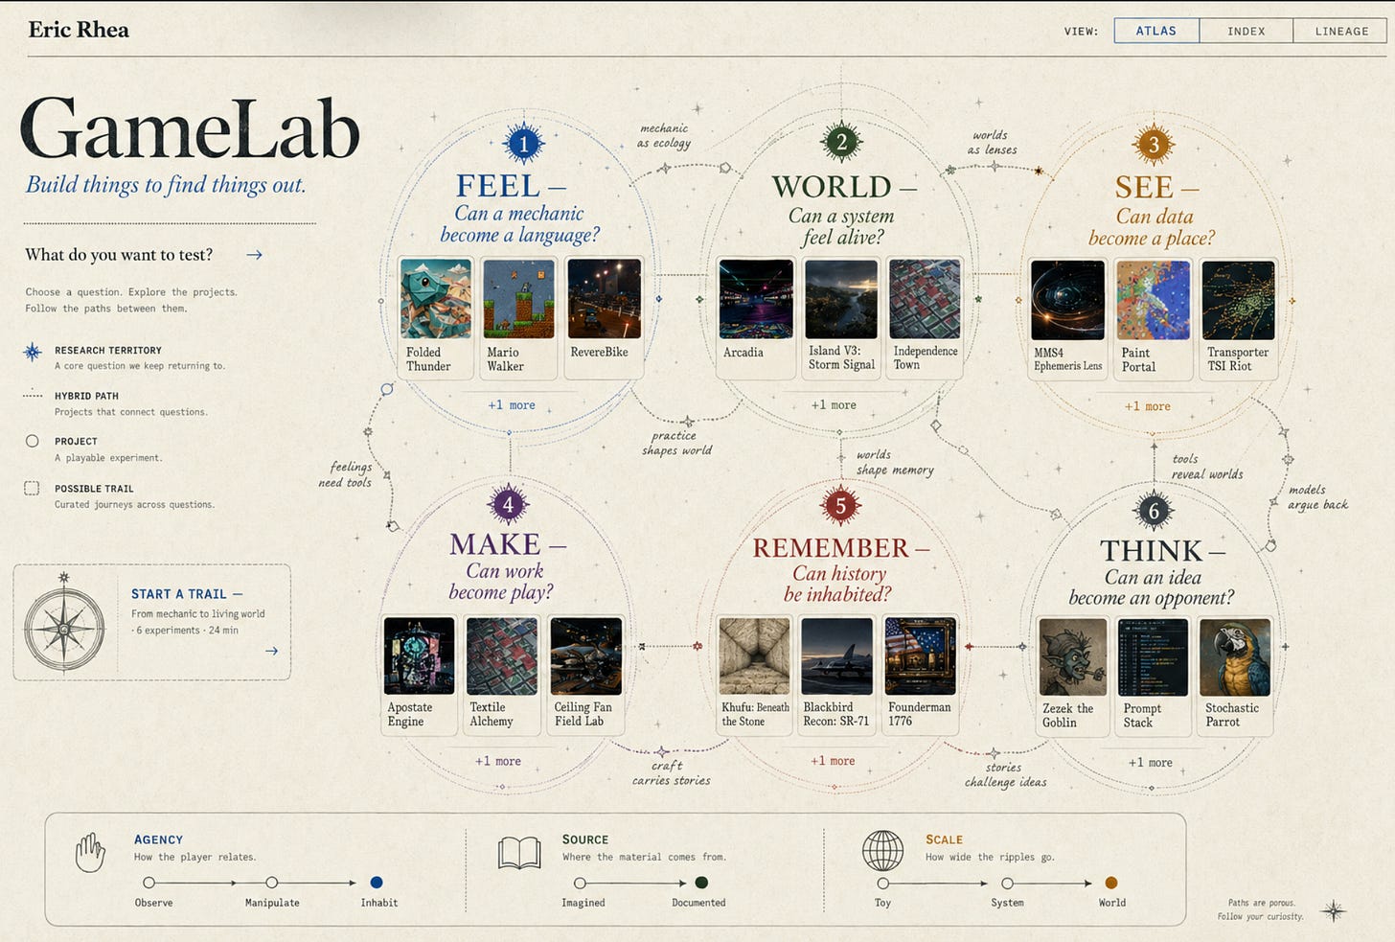Viewport: 1395px width, 942px height.
Task: Click the compass rose icon
Action: click(64, 628)
